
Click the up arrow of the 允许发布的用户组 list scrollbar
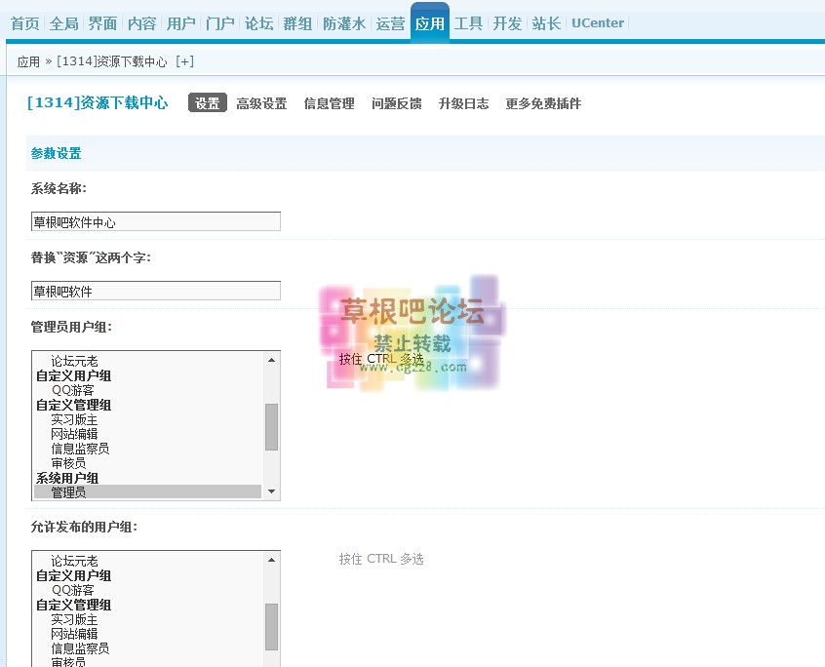(x=272, y=561)
